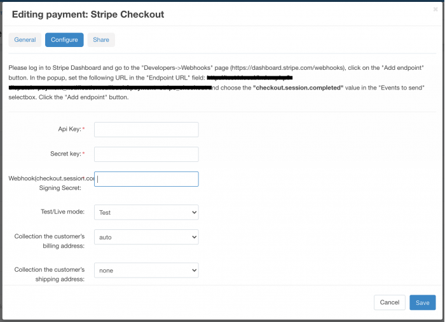The height and width of the screenshot is (322, 445).
Task: Cancel editing the payment
Action: pos(389,302)
